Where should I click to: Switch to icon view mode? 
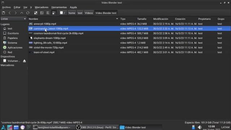(36, 13)
